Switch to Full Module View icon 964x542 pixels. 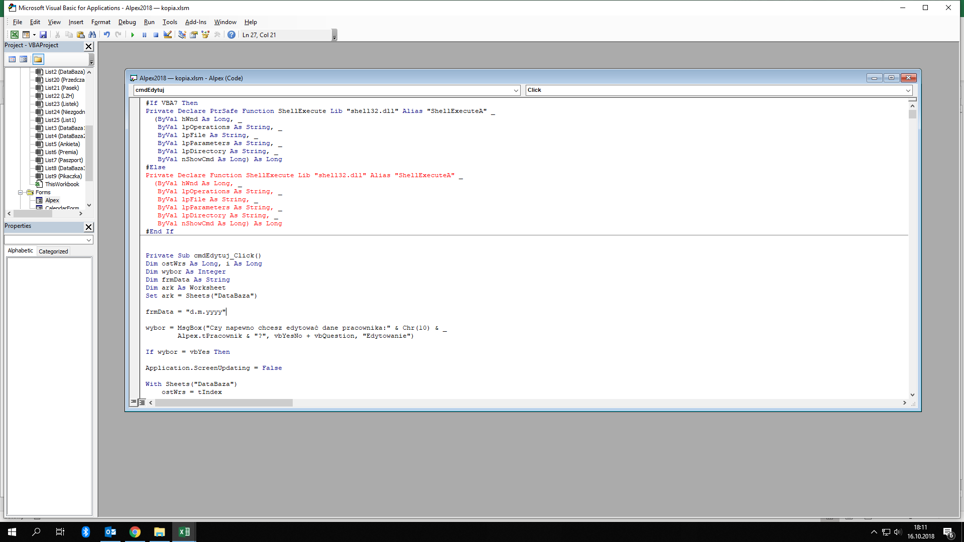pyautogui.click(x=142, y=402)
